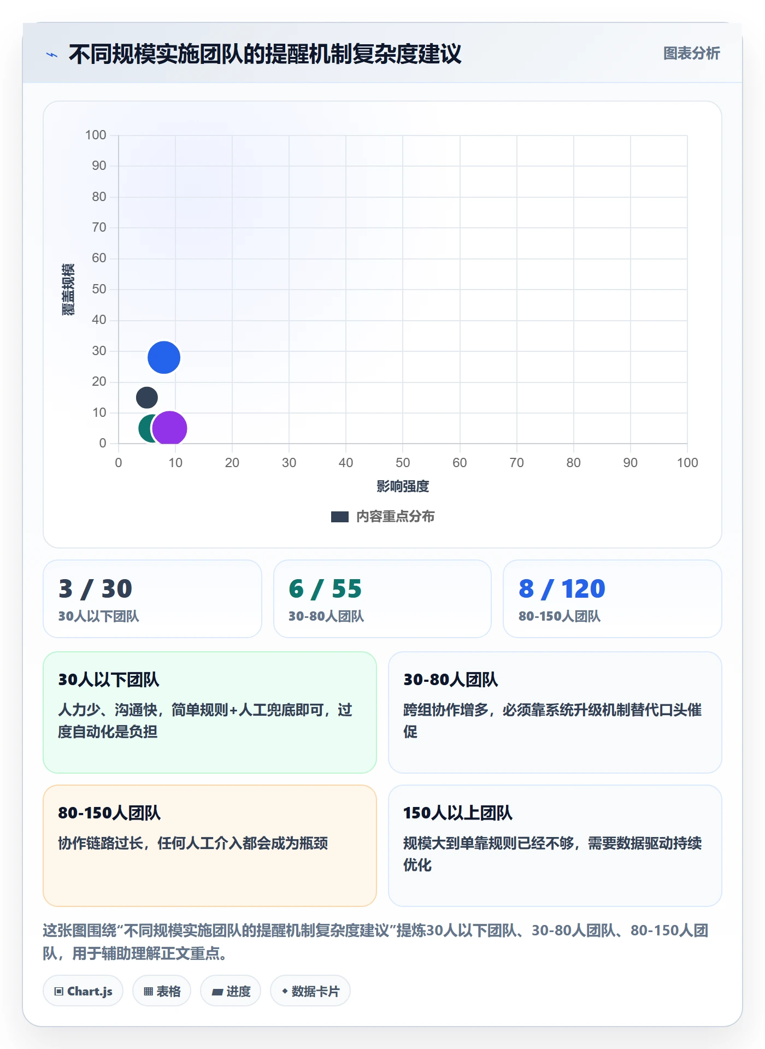Click the 6 / 55 stat value
This screenshot has height=1049, width=765.
(x=325, y=589)
